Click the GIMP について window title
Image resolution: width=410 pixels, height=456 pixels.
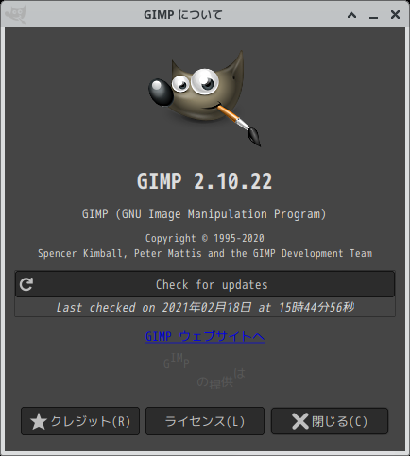tap(183, 15)
